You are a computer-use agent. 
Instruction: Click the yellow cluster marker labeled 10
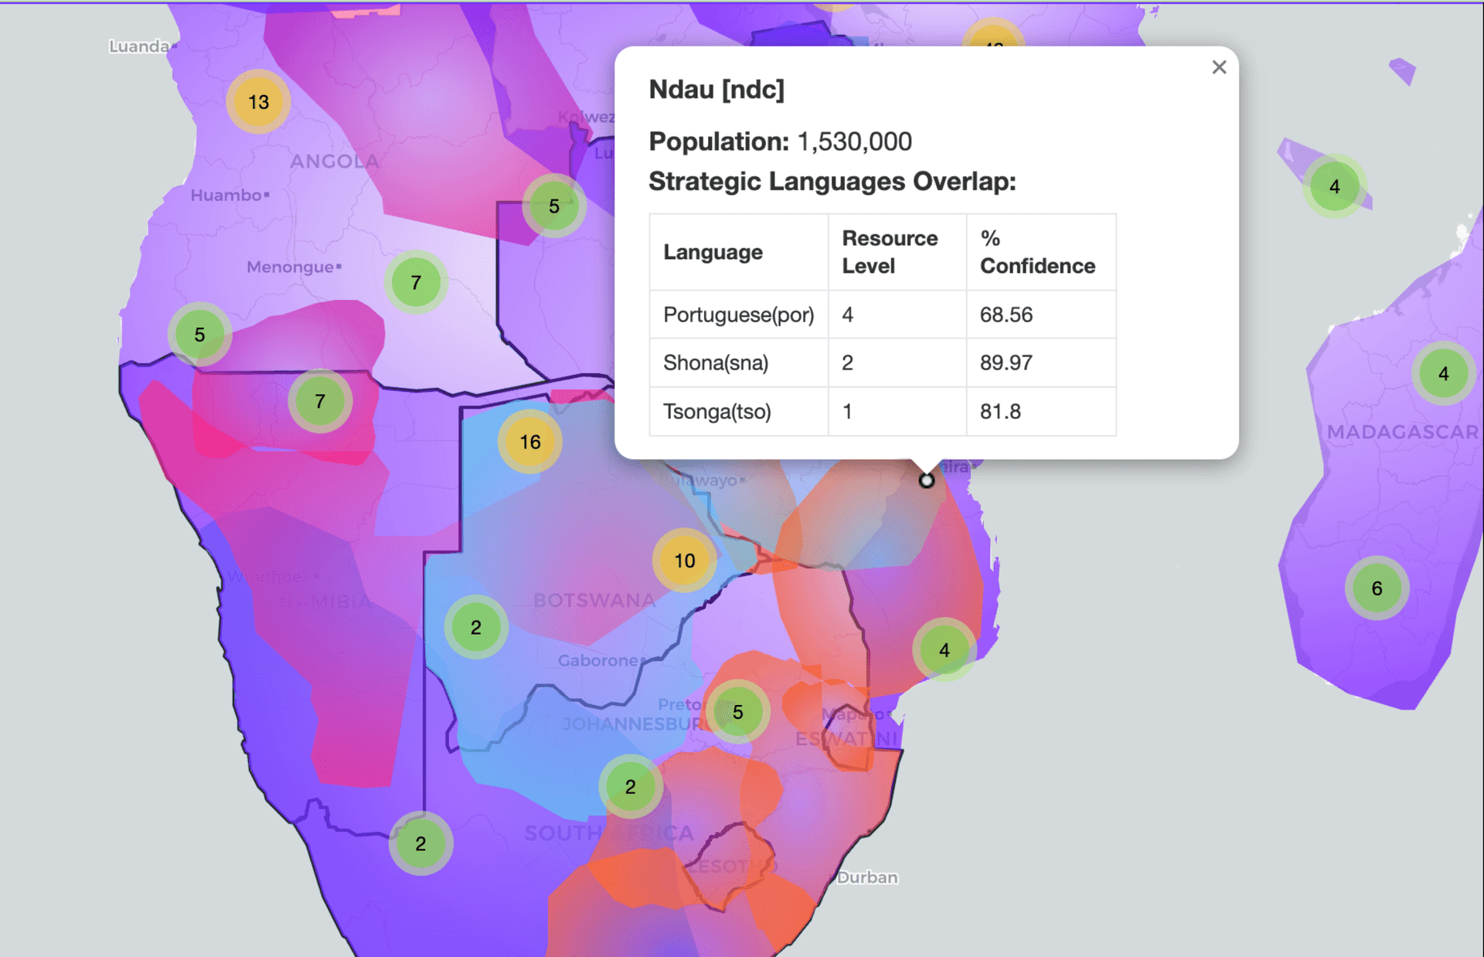tap(684, 560)
